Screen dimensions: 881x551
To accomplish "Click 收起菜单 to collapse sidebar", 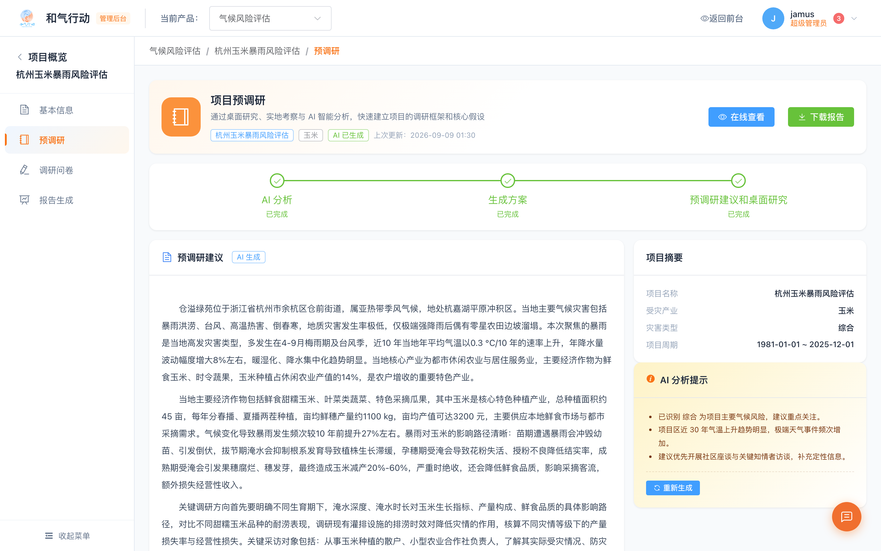I will coord(67,535).
